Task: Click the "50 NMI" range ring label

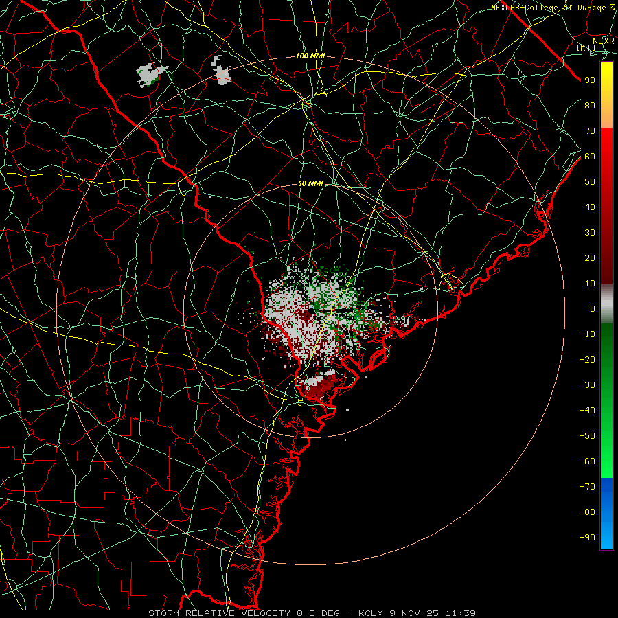Action: pos(310,183)
